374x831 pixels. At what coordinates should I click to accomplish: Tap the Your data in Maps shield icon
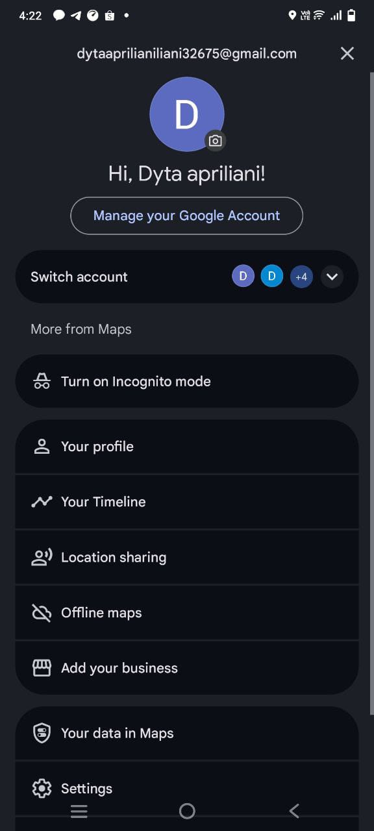[42, 734]
